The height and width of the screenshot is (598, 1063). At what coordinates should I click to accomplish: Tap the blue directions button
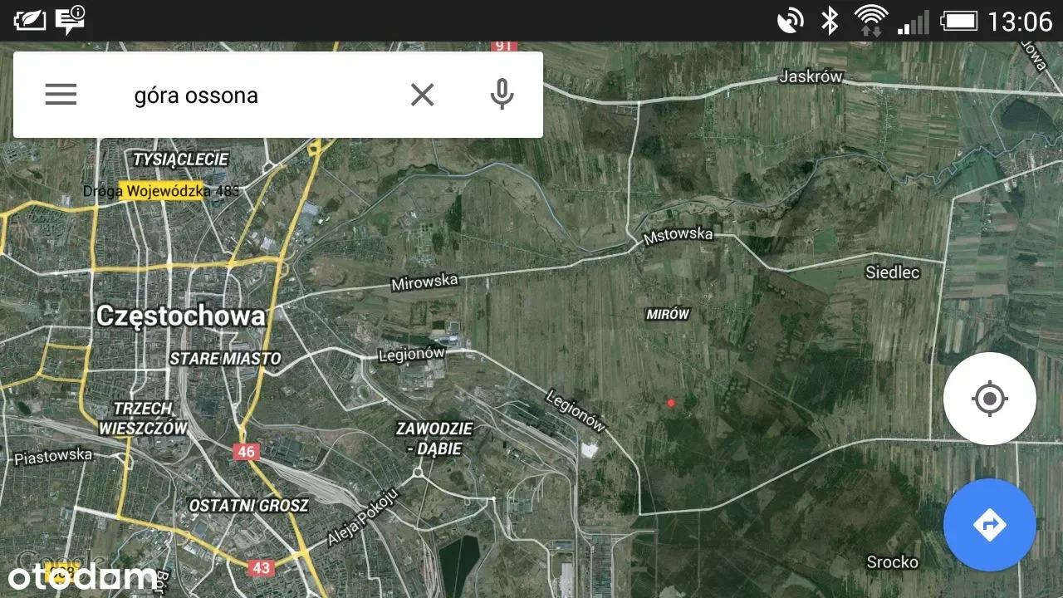coord(989,525)
